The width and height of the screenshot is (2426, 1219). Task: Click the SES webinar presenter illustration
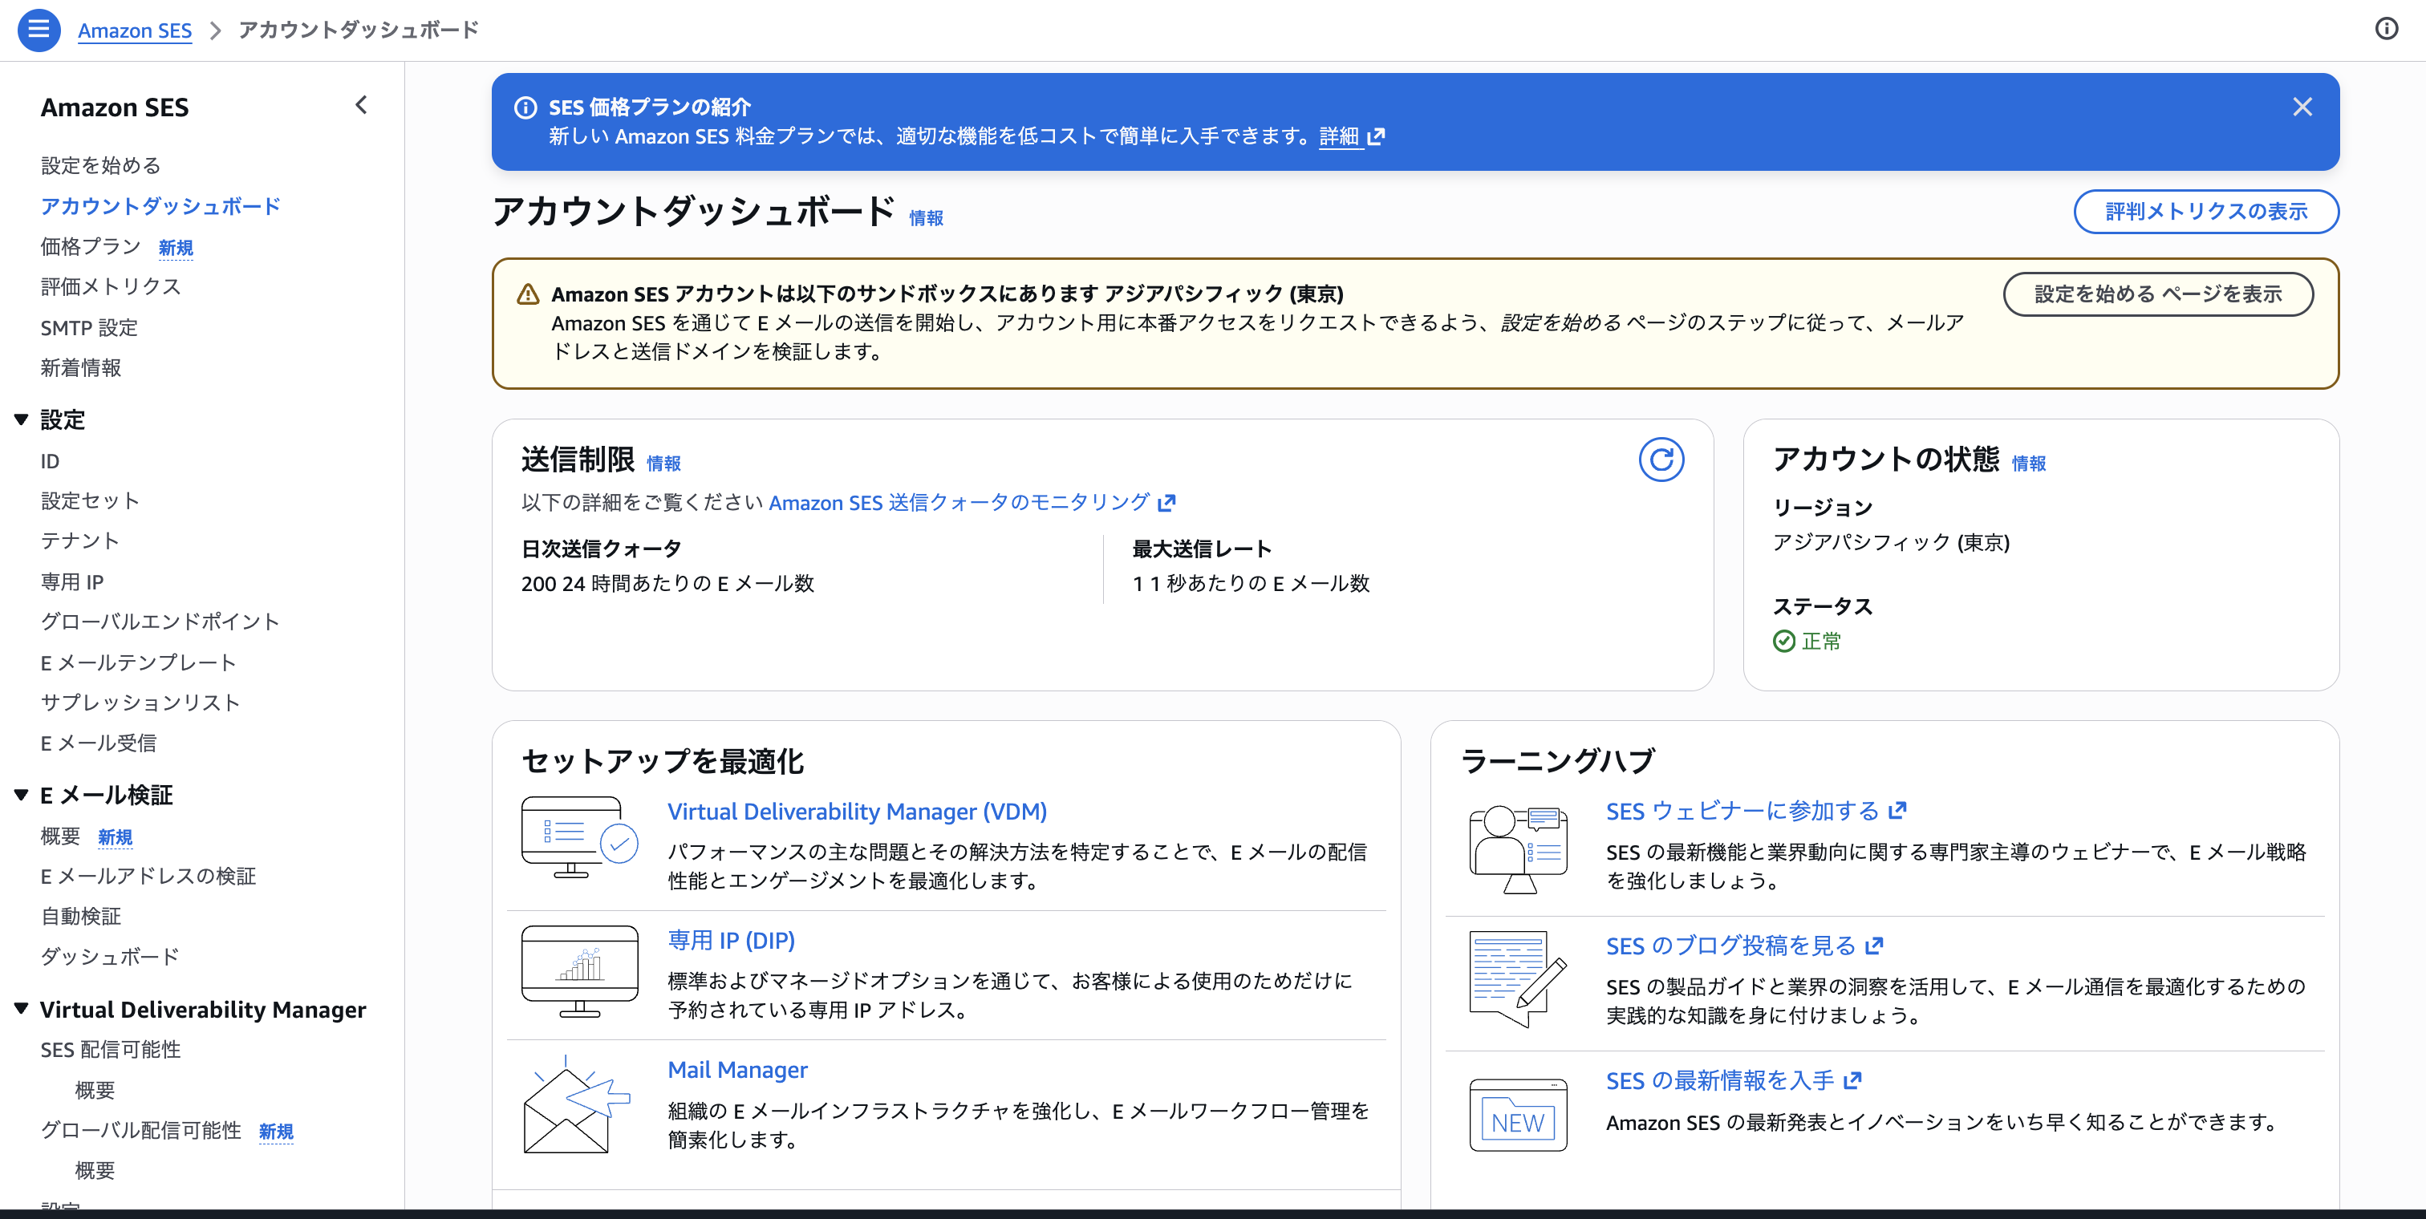[x=1517, y=849]
